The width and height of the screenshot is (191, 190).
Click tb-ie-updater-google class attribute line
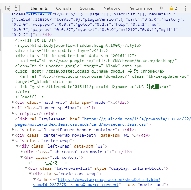coord(79,66)
